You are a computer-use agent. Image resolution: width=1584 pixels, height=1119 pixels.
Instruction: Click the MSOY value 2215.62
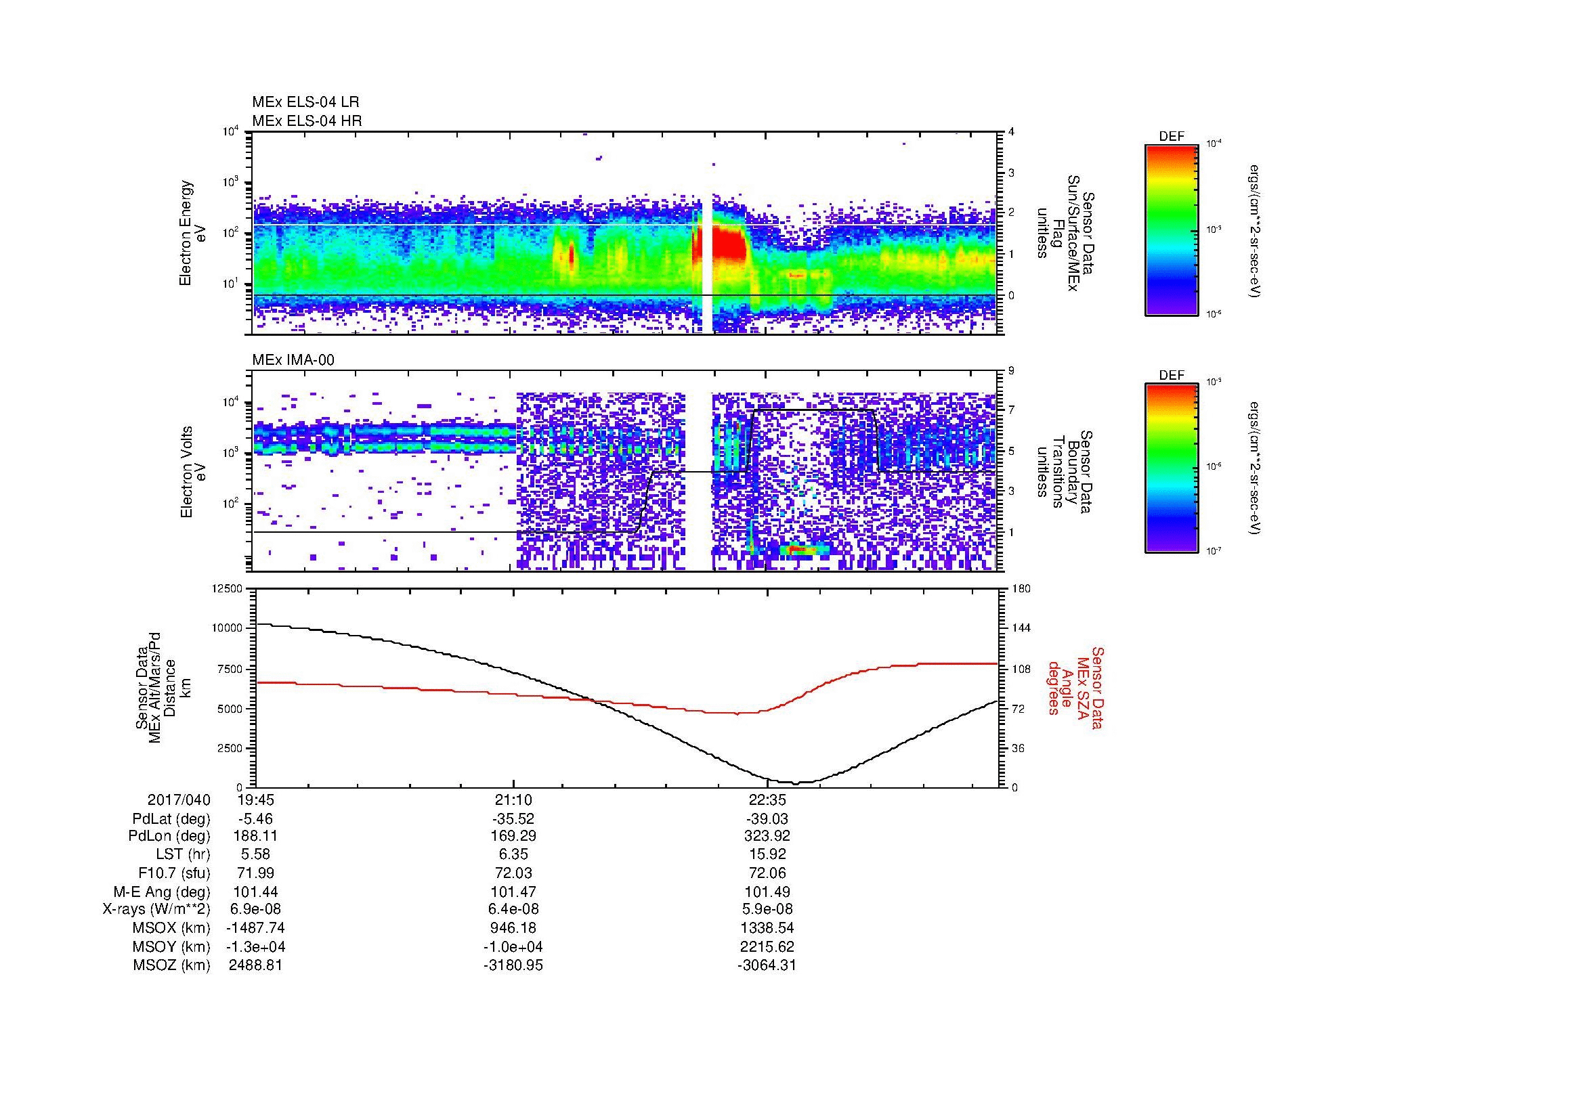tap(767, 946)
